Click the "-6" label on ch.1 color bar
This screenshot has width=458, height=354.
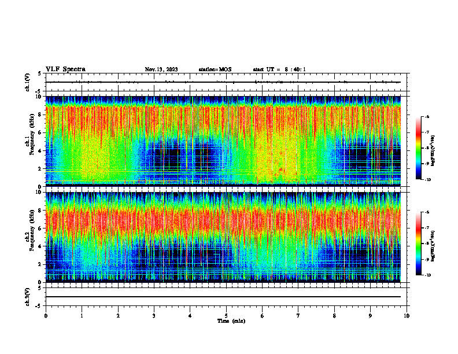(x=427, y=116)
